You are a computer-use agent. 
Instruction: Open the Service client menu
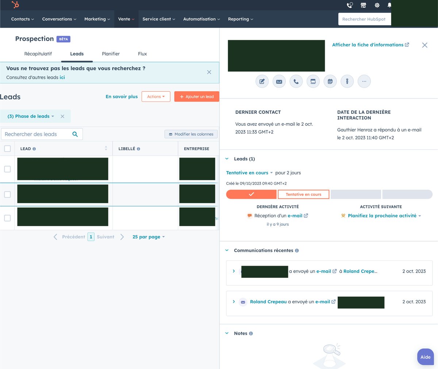pos(159,19)
